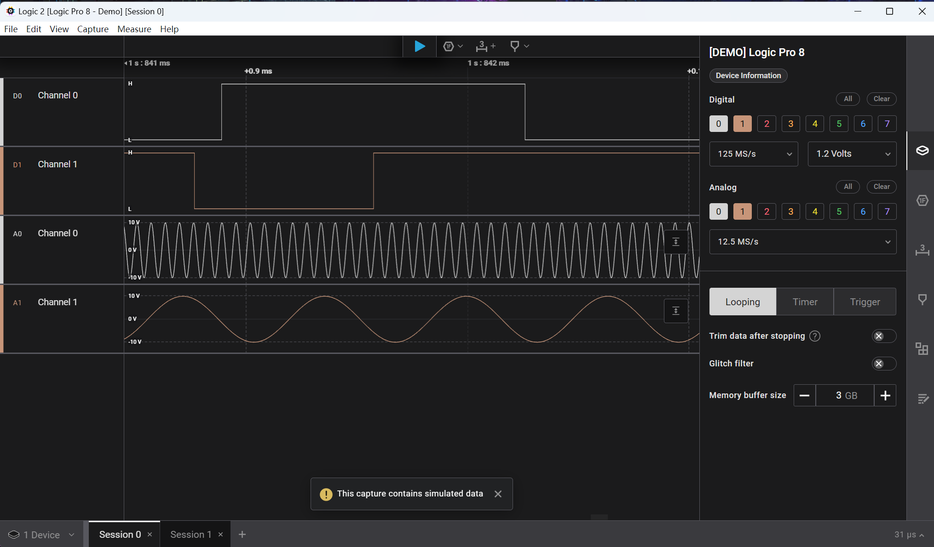The height and width of the screenshot is (547, 934).
Task: Open Analyzers sidebar panel icon
Action: pos(922,200)
